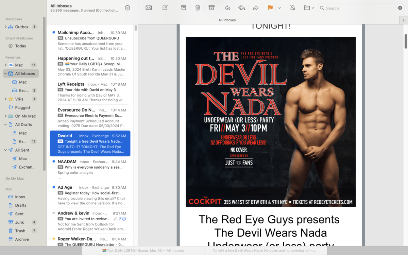Reply to the selected message

click(227, 8)
